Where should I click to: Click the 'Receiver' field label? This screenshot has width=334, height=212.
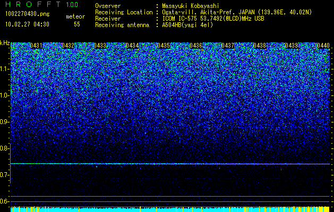(x=108, y=19)
